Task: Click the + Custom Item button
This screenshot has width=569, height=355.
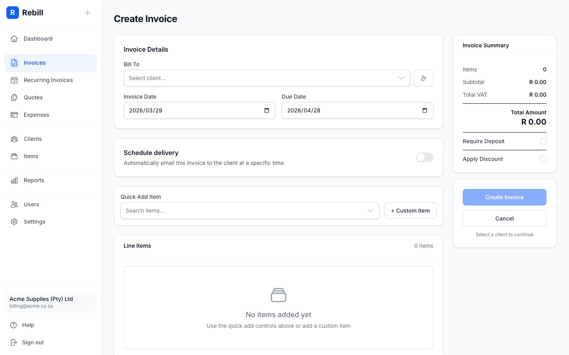Action: (410, 211)
